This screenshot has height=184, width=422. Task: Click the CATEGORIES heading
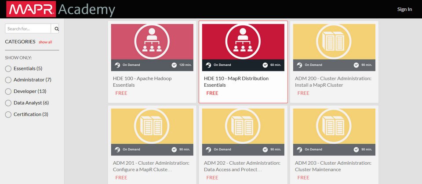[20, 42]
